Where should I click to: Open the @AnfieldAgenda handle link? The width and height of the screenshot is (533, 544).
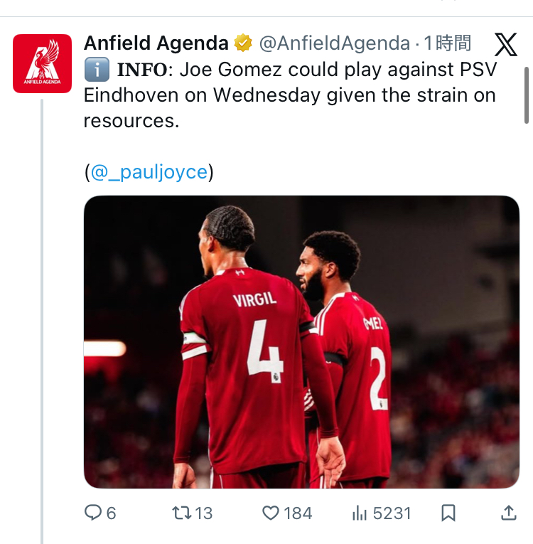[x=334, y=43]
